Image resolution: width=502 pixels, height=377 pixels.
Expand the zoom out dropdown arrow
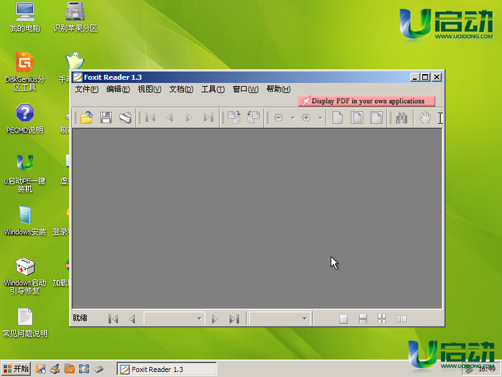tap(292, 118)
